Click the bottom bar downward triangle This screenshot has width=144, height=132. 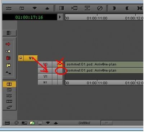48,123
